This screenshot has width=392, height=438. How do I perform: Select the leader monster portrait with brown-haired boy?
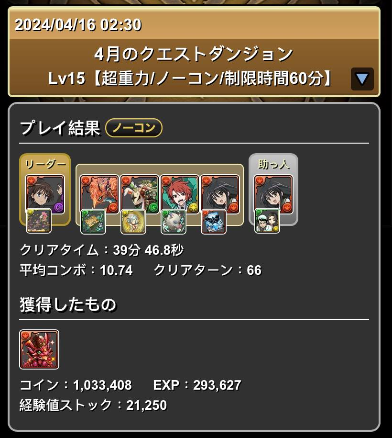pyautogui.click(x=44, y=194)
